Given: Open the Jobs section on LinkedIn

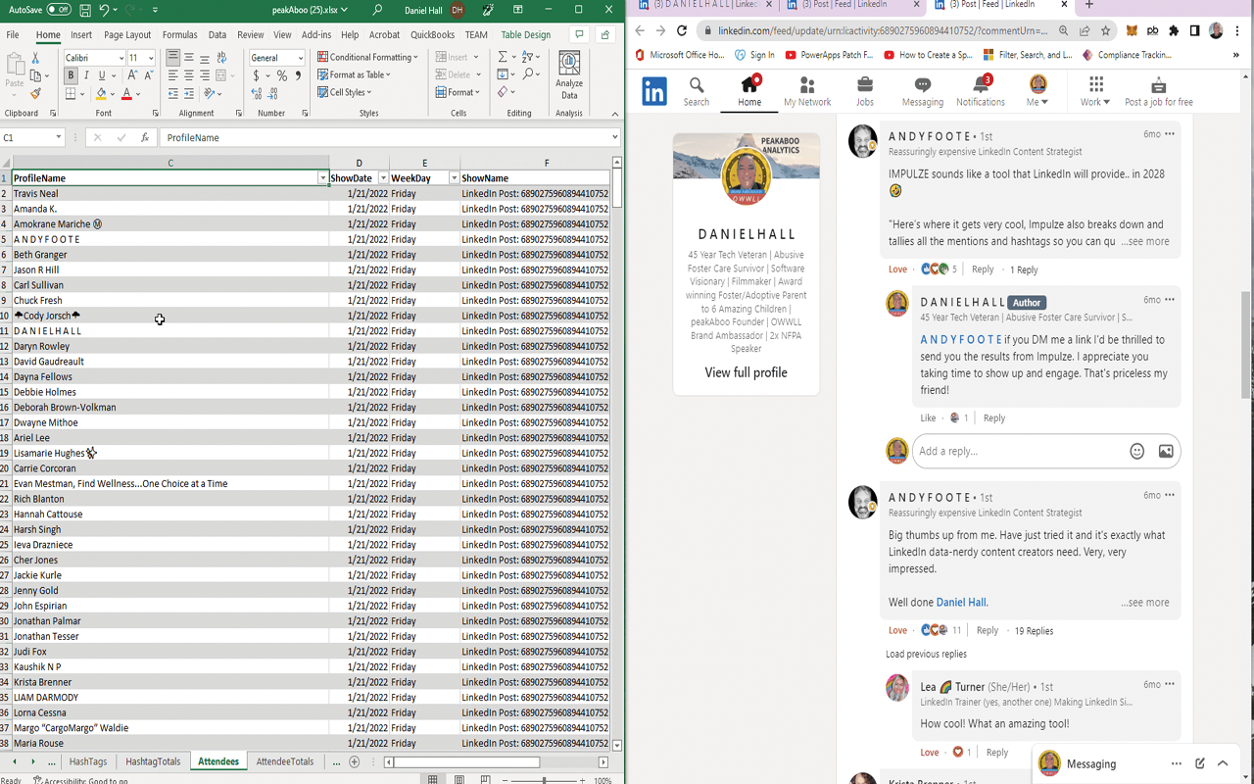Looking at the screenshot, I should pyautogui.click(x=864, y=92).
